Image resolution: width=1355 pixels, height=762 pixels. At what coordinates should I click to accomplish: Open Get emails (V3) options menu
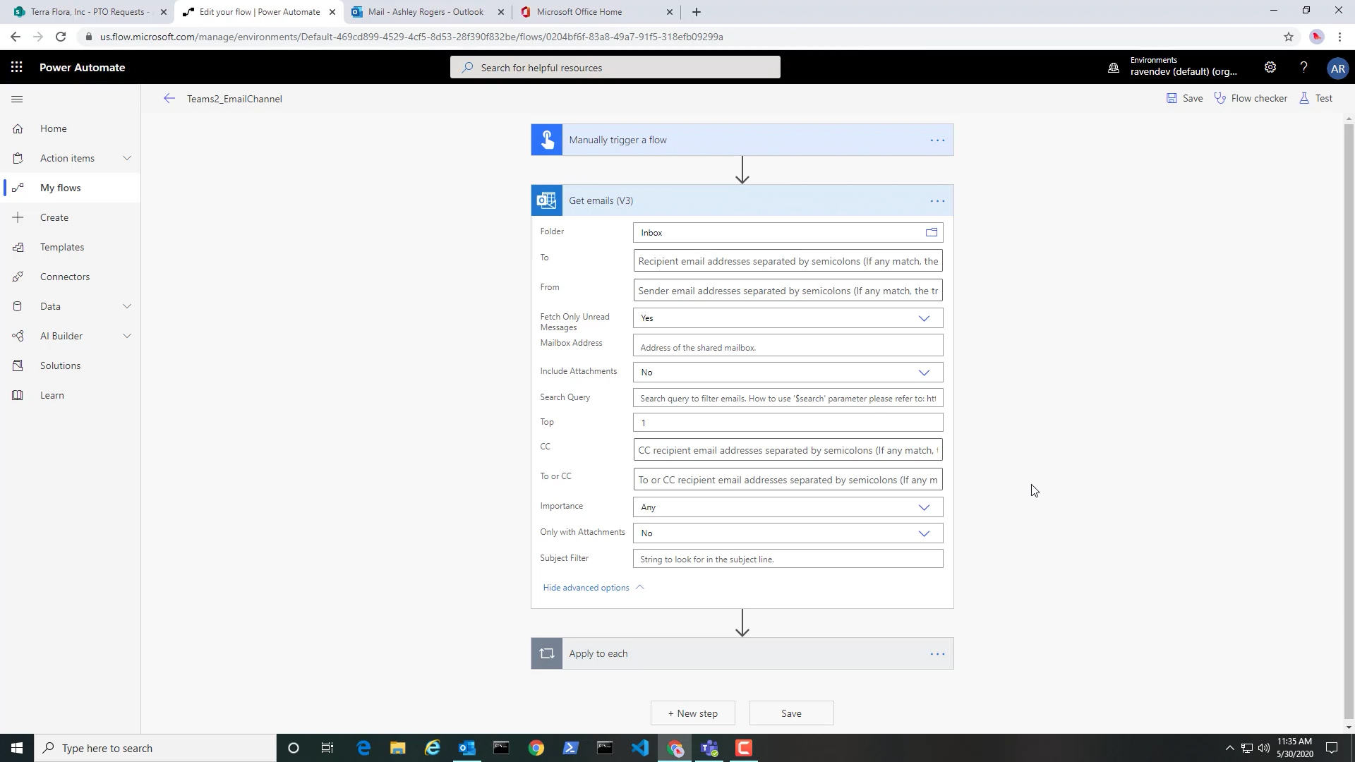pos(937,201)
